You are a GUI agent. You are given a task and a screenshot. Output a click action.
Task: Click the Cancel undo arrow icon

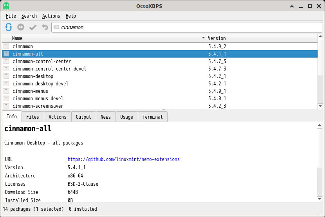pyautogui.click(x=45, y=27)
